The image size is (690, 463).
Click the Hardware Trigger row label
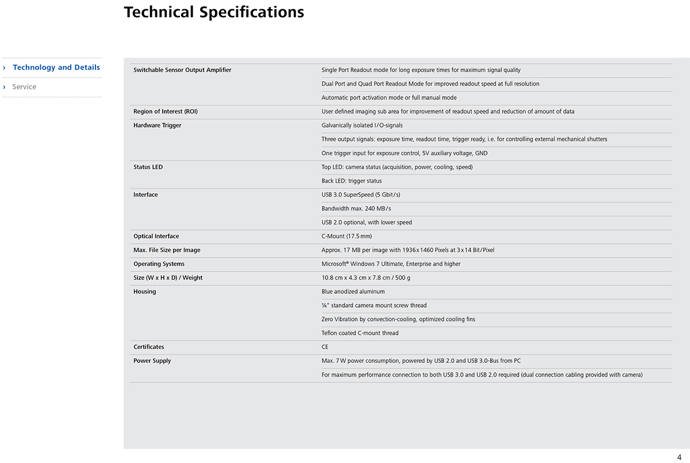pyautogui.click(x=158, y=125)
